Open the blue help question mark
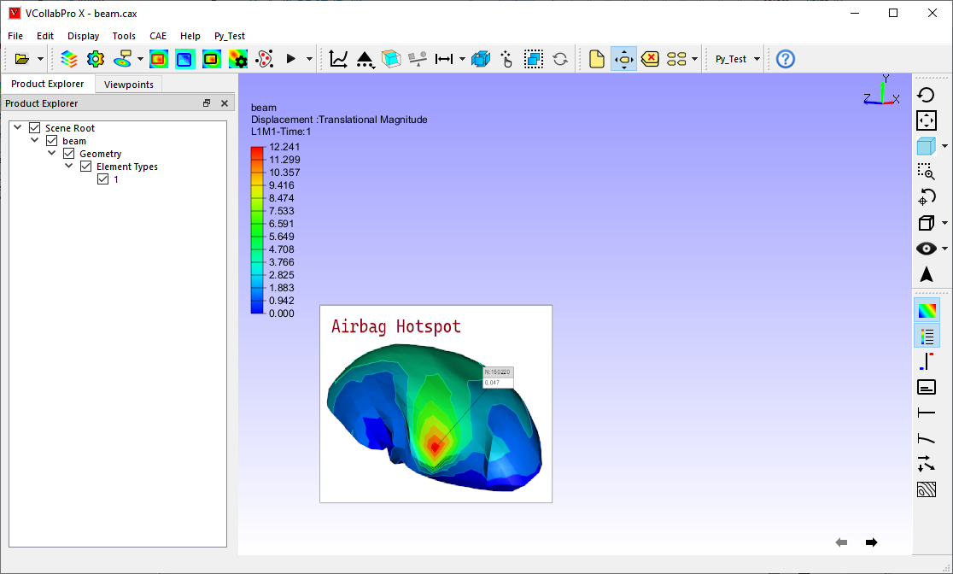 click(x=786, y=59)
